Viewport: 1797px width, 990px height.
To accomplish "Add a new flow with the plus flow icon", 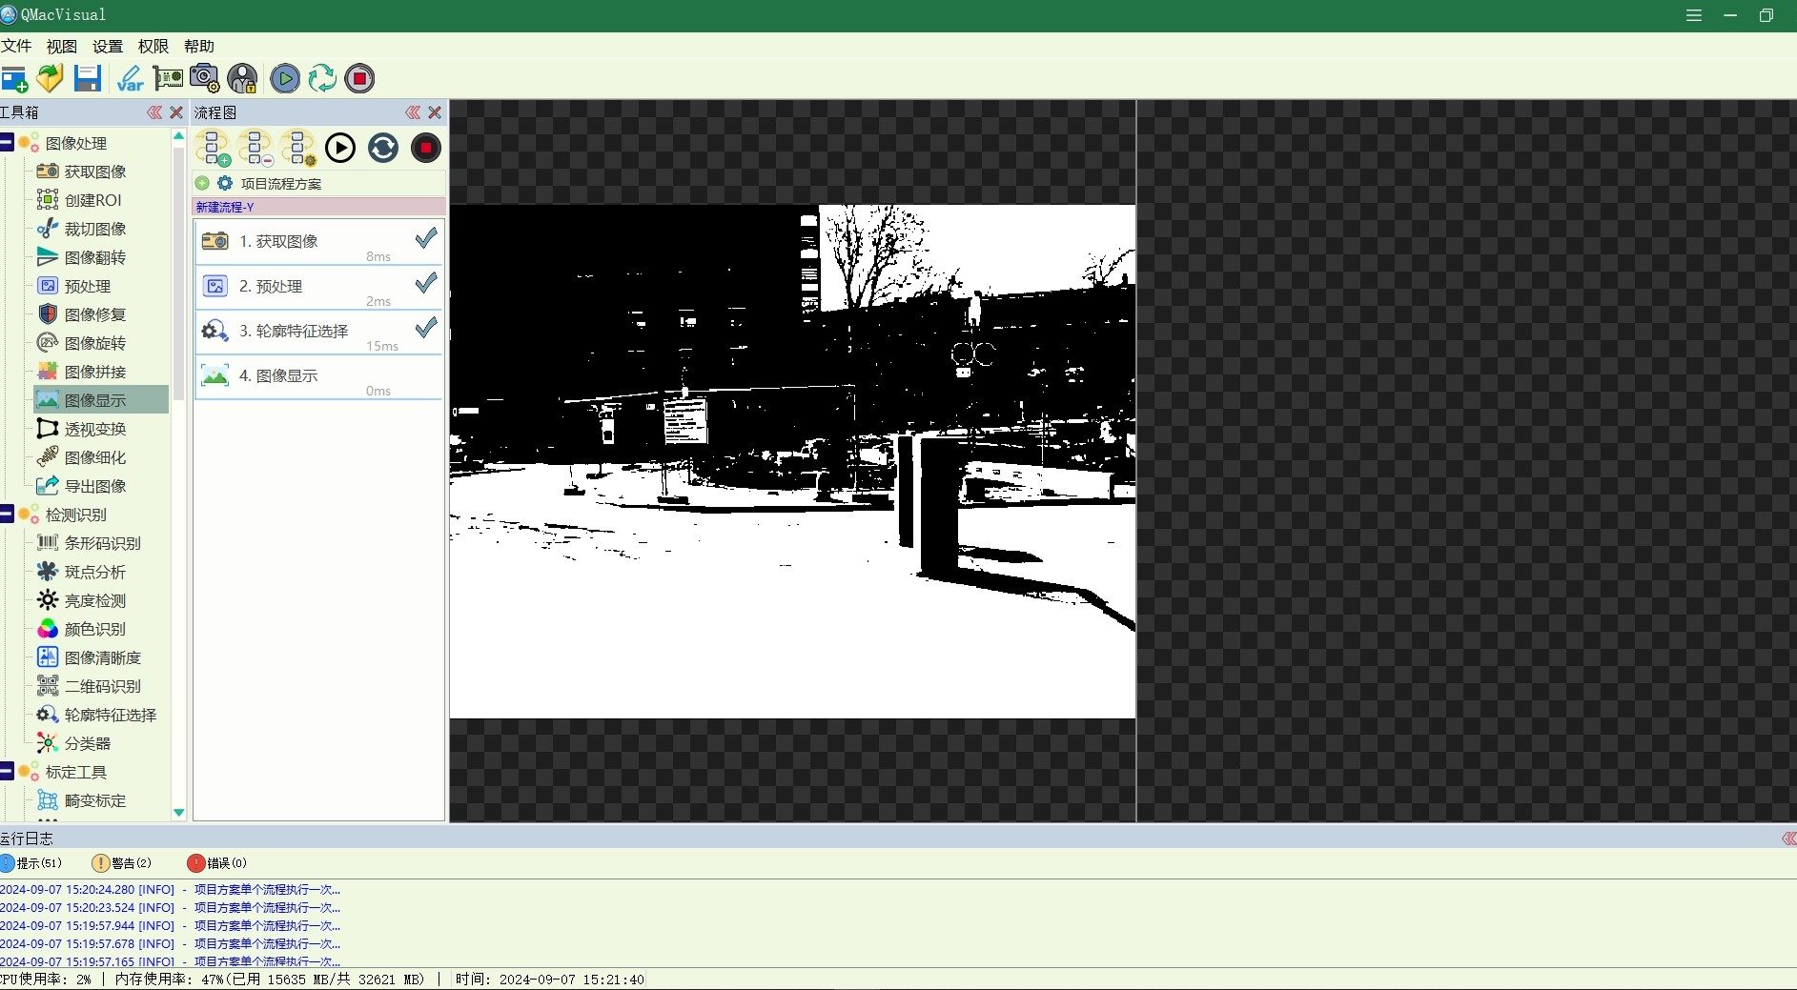I will 212,148.
